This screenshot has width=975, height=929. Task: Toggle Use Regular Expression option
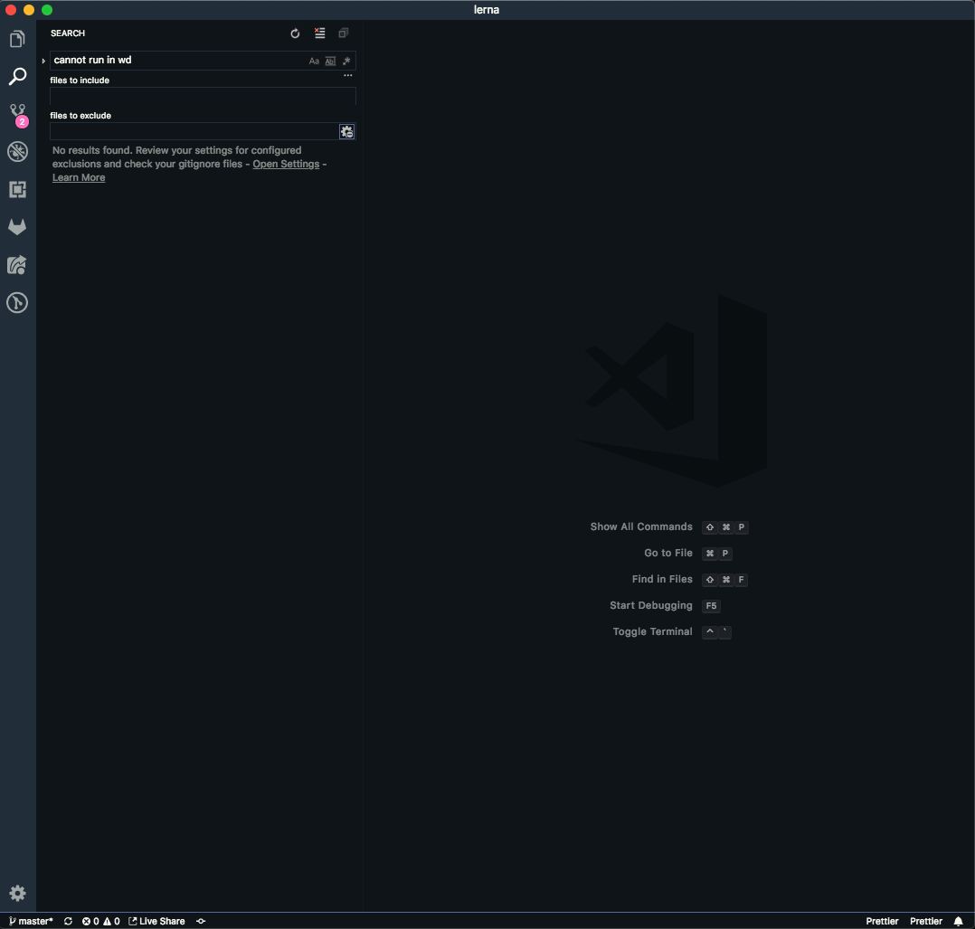coord(346,61)
